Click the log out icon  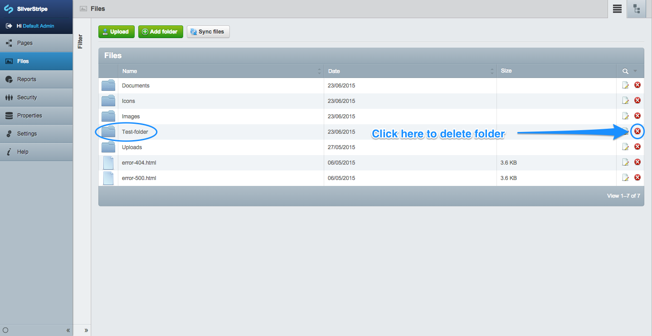pos(9,26)
